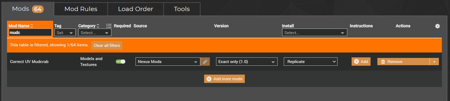Click Add more mods button
The height and width of the screenshot is (101, 450).
tap(224, 79)
